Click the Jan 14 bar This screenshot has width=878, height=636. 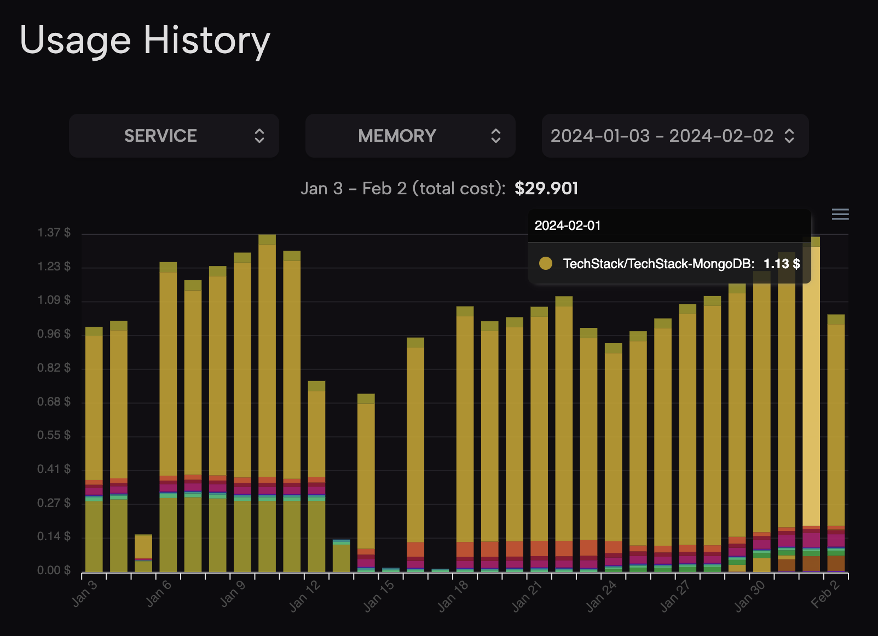coord(366,483)
